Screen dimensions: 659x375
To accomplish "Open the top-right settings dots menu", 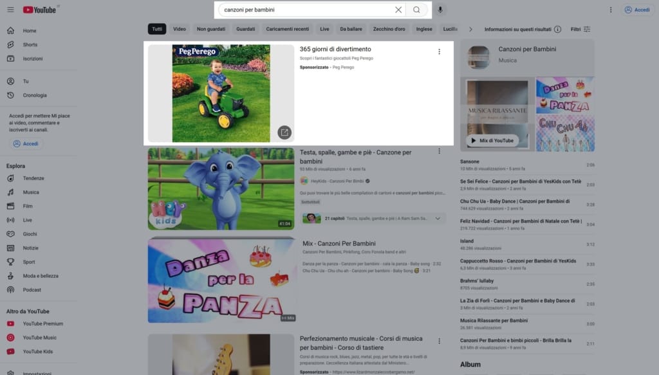I will pos(611,10).
